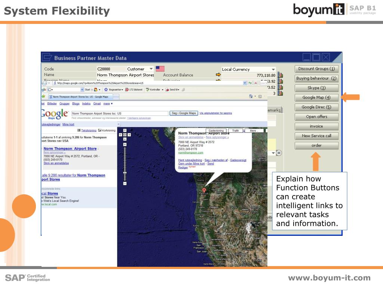Zoom out with the map minus button
The width and height of the screenshot is (383, 287).
pos(125,183)
